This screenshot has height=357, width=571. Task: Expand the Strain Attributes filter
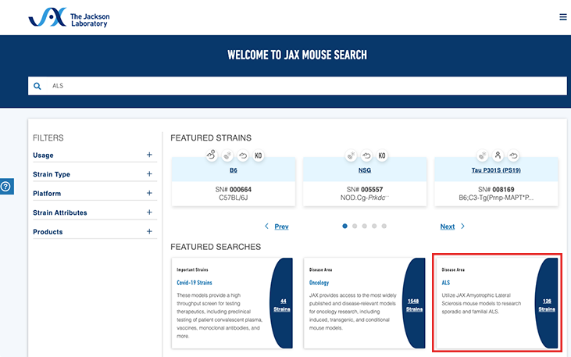[149, 212]
